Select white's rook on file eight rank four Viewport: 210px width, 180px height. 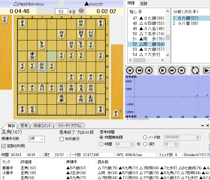[32, 56]
